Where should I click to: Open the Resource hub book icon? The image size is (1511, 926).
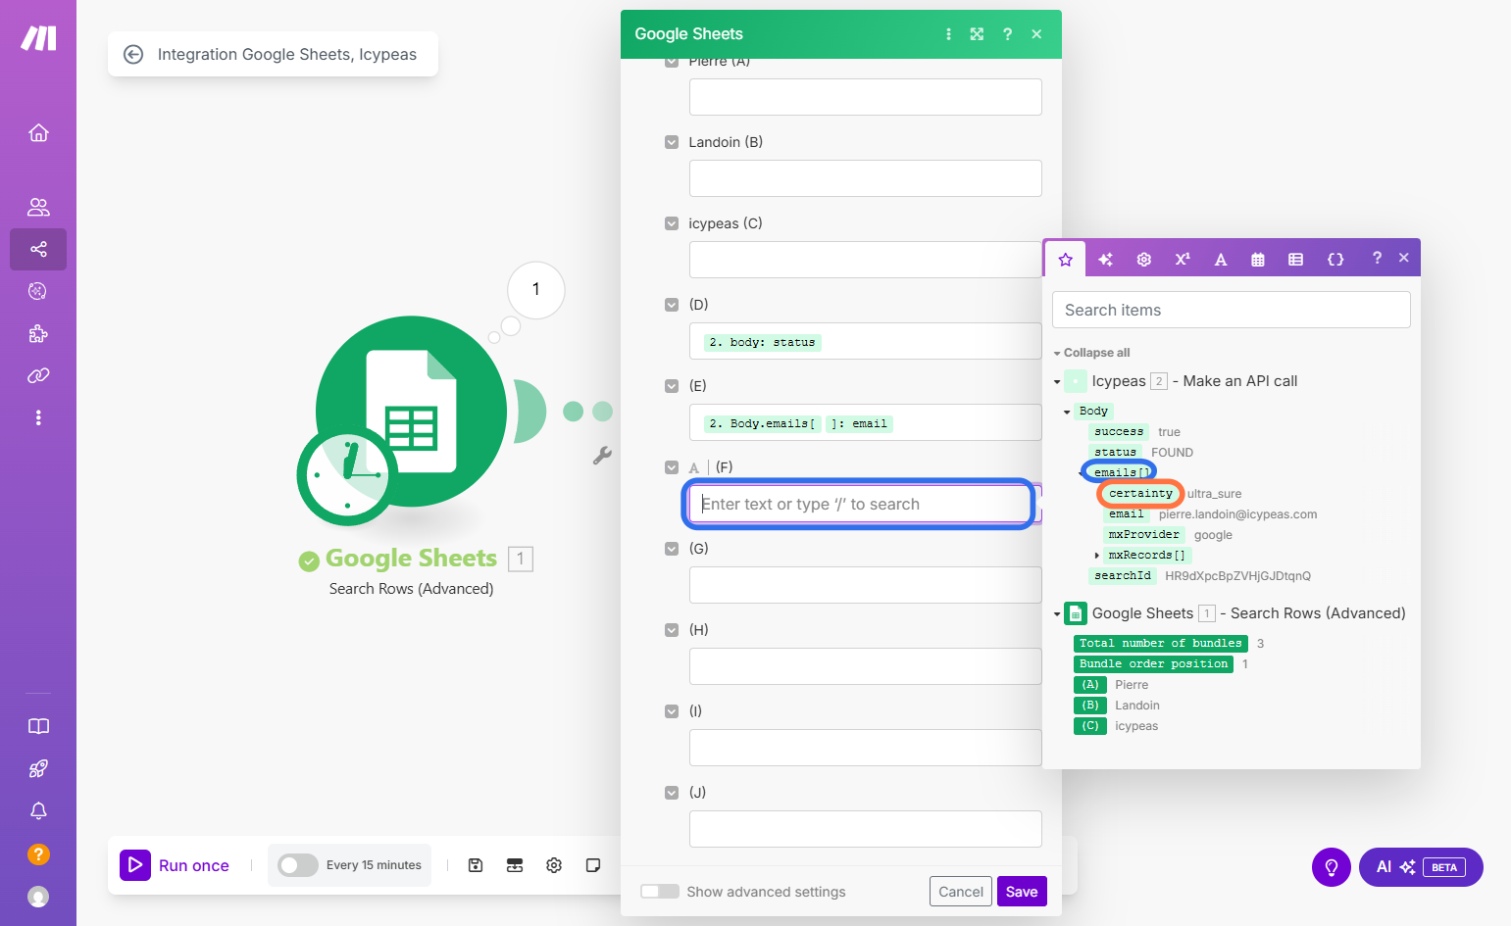[38, 726]
